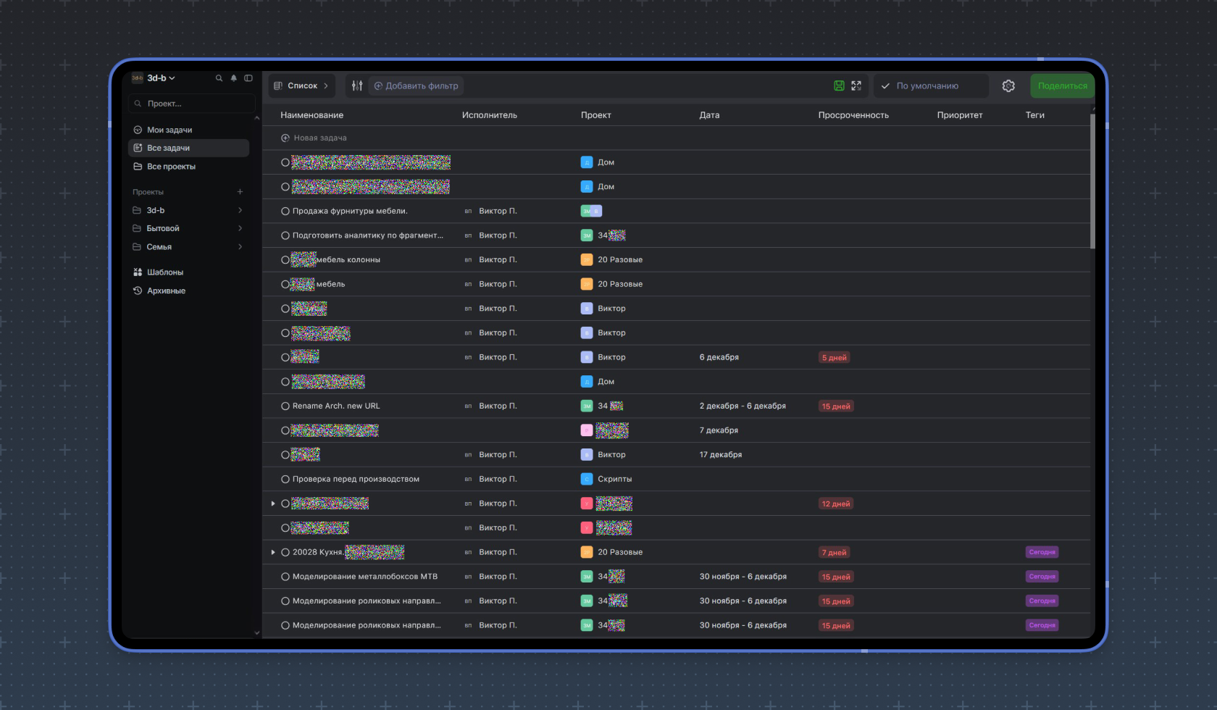Expand the 'Бытовой' project folder

(x=240, y=228)
